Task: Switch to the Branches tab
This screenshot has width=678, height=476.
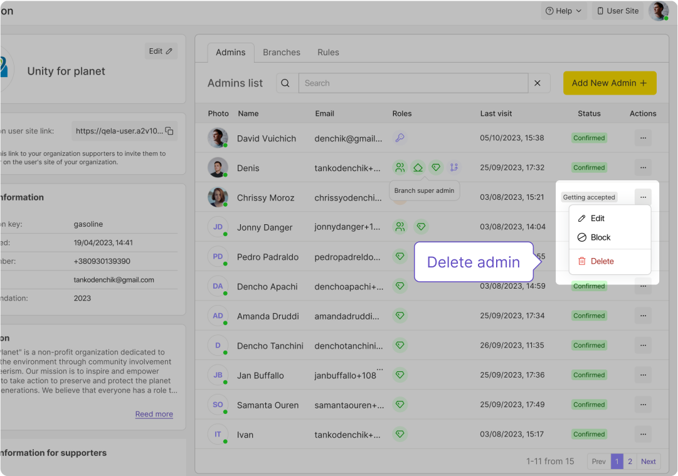Action: 281,53
